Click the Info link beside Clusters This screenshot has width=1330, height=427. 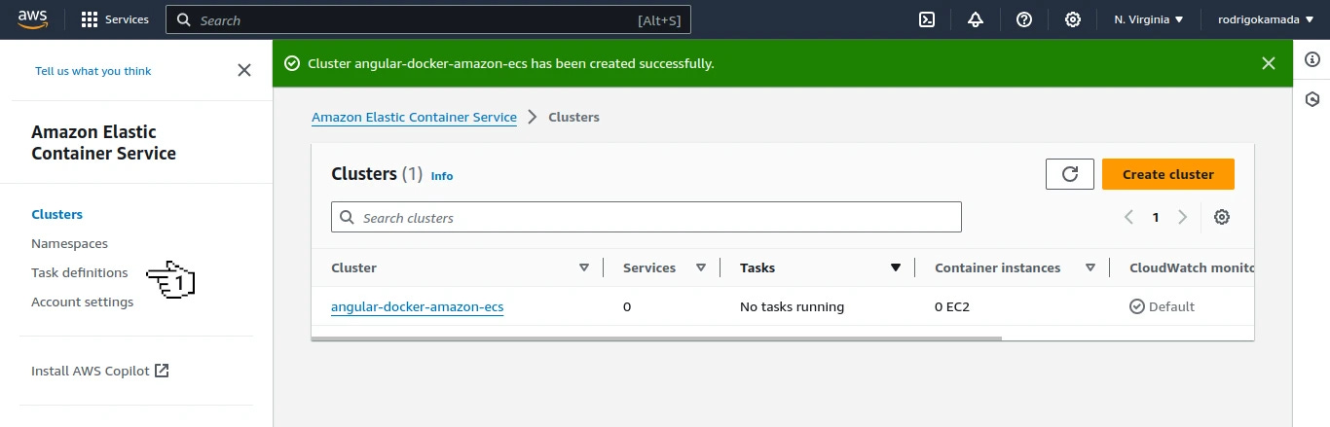(x=442, y=176)
